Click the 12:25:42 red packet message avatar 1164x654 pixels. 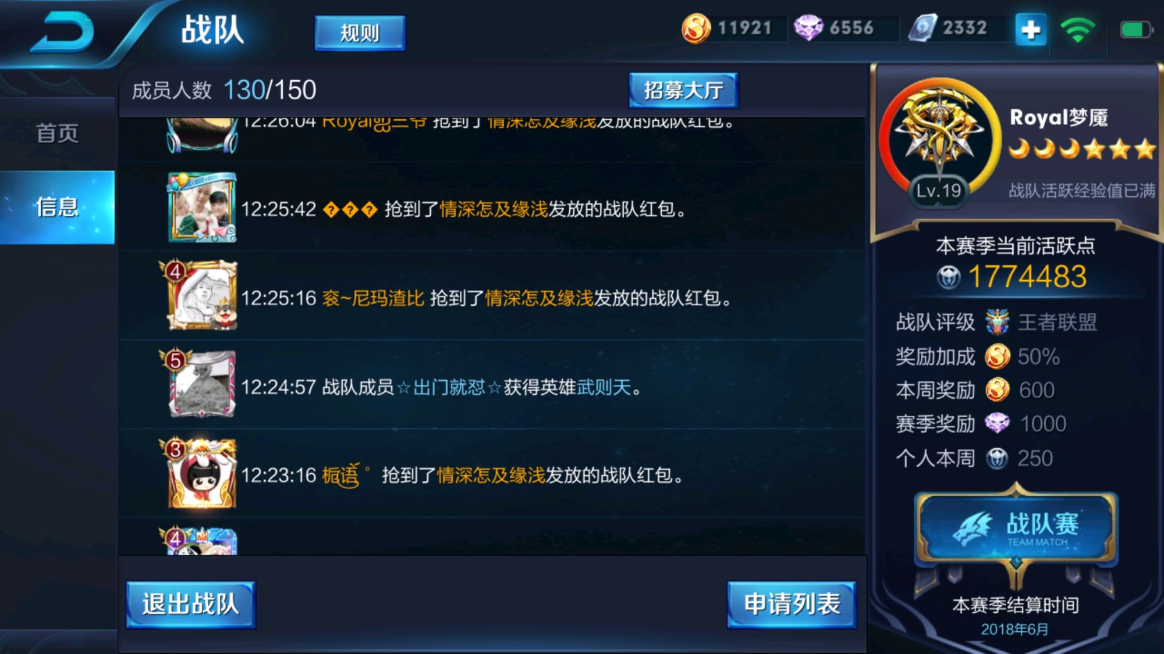202,208
